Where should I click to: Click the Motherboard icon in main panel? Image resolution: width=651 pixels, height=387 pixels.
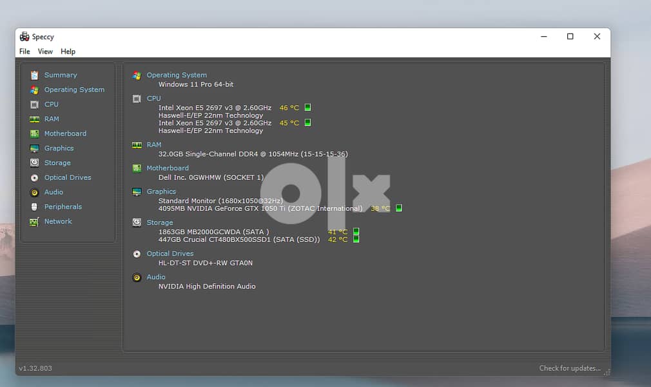point(137,168)
